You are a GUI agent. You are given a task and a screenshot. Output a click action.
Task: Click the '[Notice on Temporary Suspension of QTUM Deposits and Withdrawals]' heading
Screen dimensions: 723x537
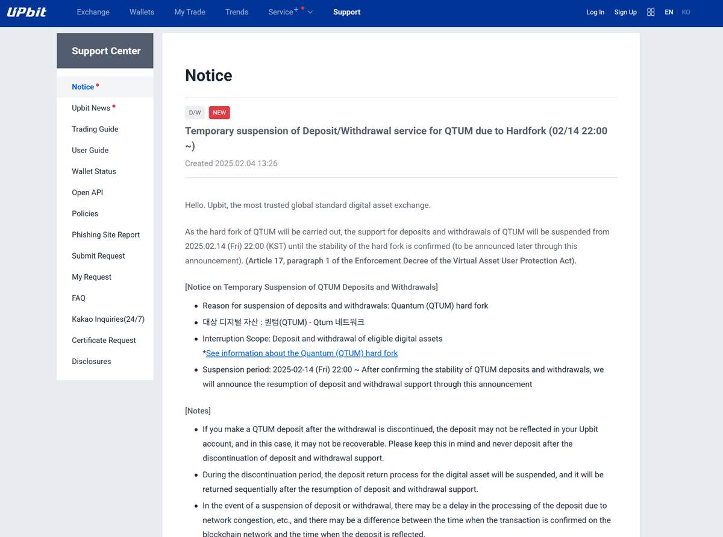pyautogui.click(x=311, y=287)
